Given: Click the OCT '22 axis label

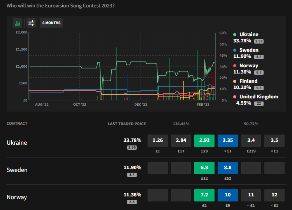Looking at the screenshot, I should click(80, 105).
